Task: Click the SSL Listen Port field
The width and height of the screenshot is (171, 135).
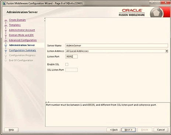Action: 71,70
